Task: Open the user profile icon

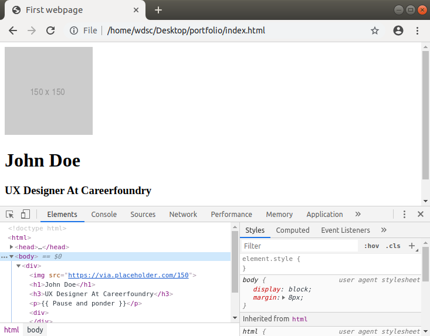Action: [398, 30]
